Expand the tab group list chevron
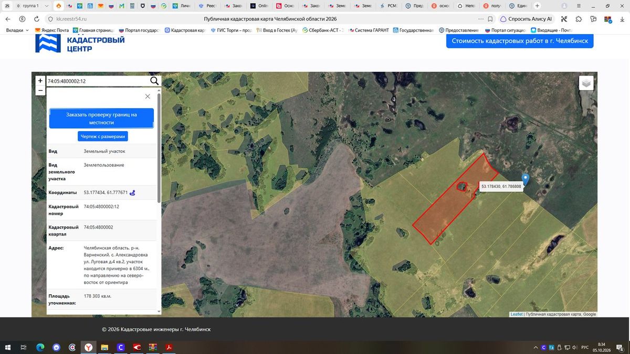630x354 pixels. click(46, 6)
